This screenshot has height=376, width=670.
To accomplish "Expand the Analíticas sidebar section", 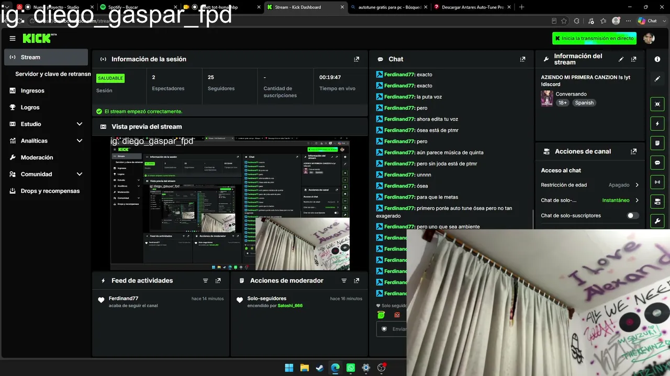I will coord(47,140).
